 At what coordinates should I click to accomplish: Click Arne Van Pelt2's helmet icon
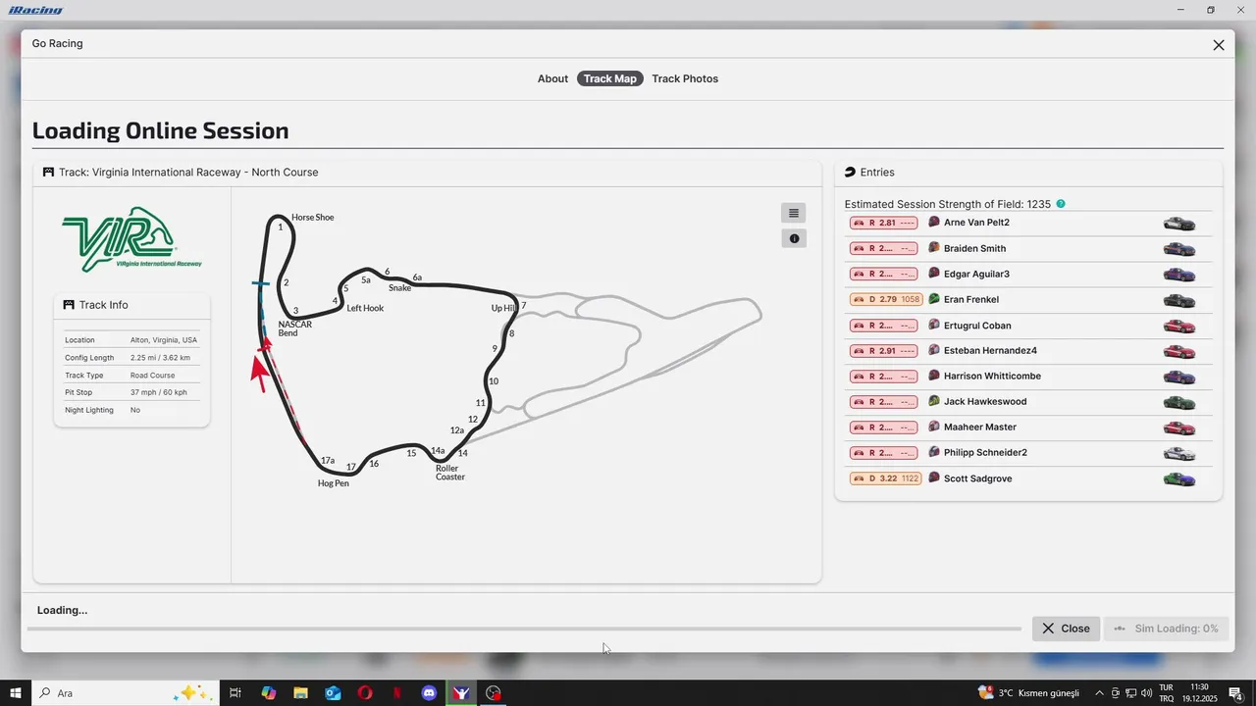tap(934, 223)
